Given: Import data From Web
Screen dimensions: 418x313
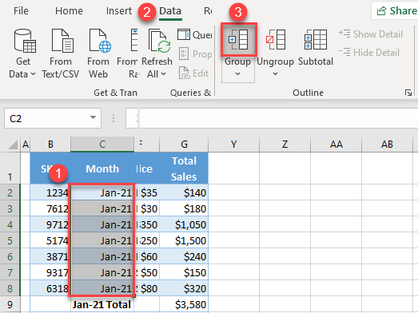Looking at the screenshot, I should 98,53.
